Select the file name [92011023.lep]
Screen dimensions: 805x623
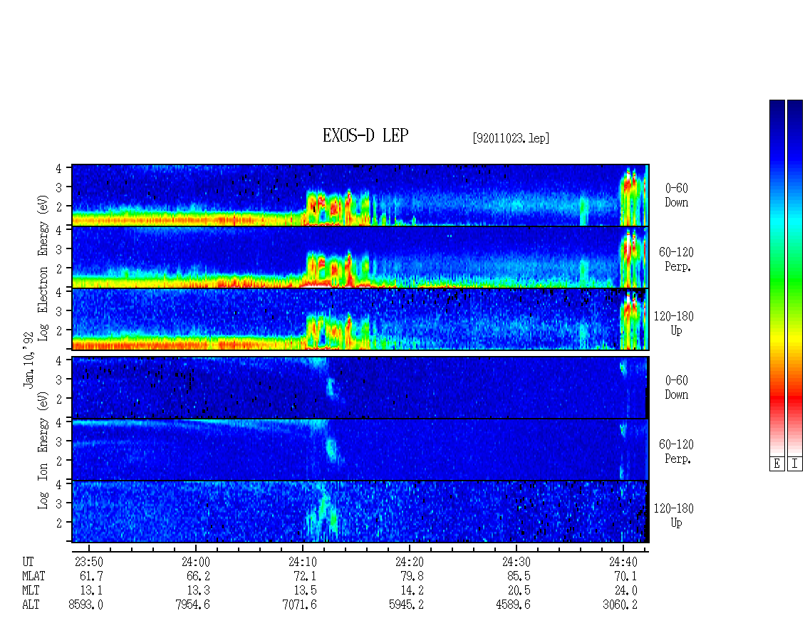(x=511, y=138)
